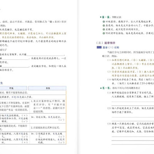Click green numbered bullet 3 "星期天" sentence
Screen dimensions: 154x154
(x=104, y=29)
